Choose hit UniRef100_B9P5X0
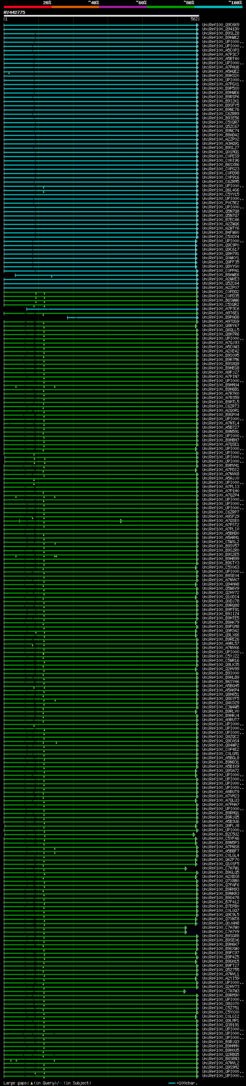Viewport: 246px width, 1086px height. point(221,88)
